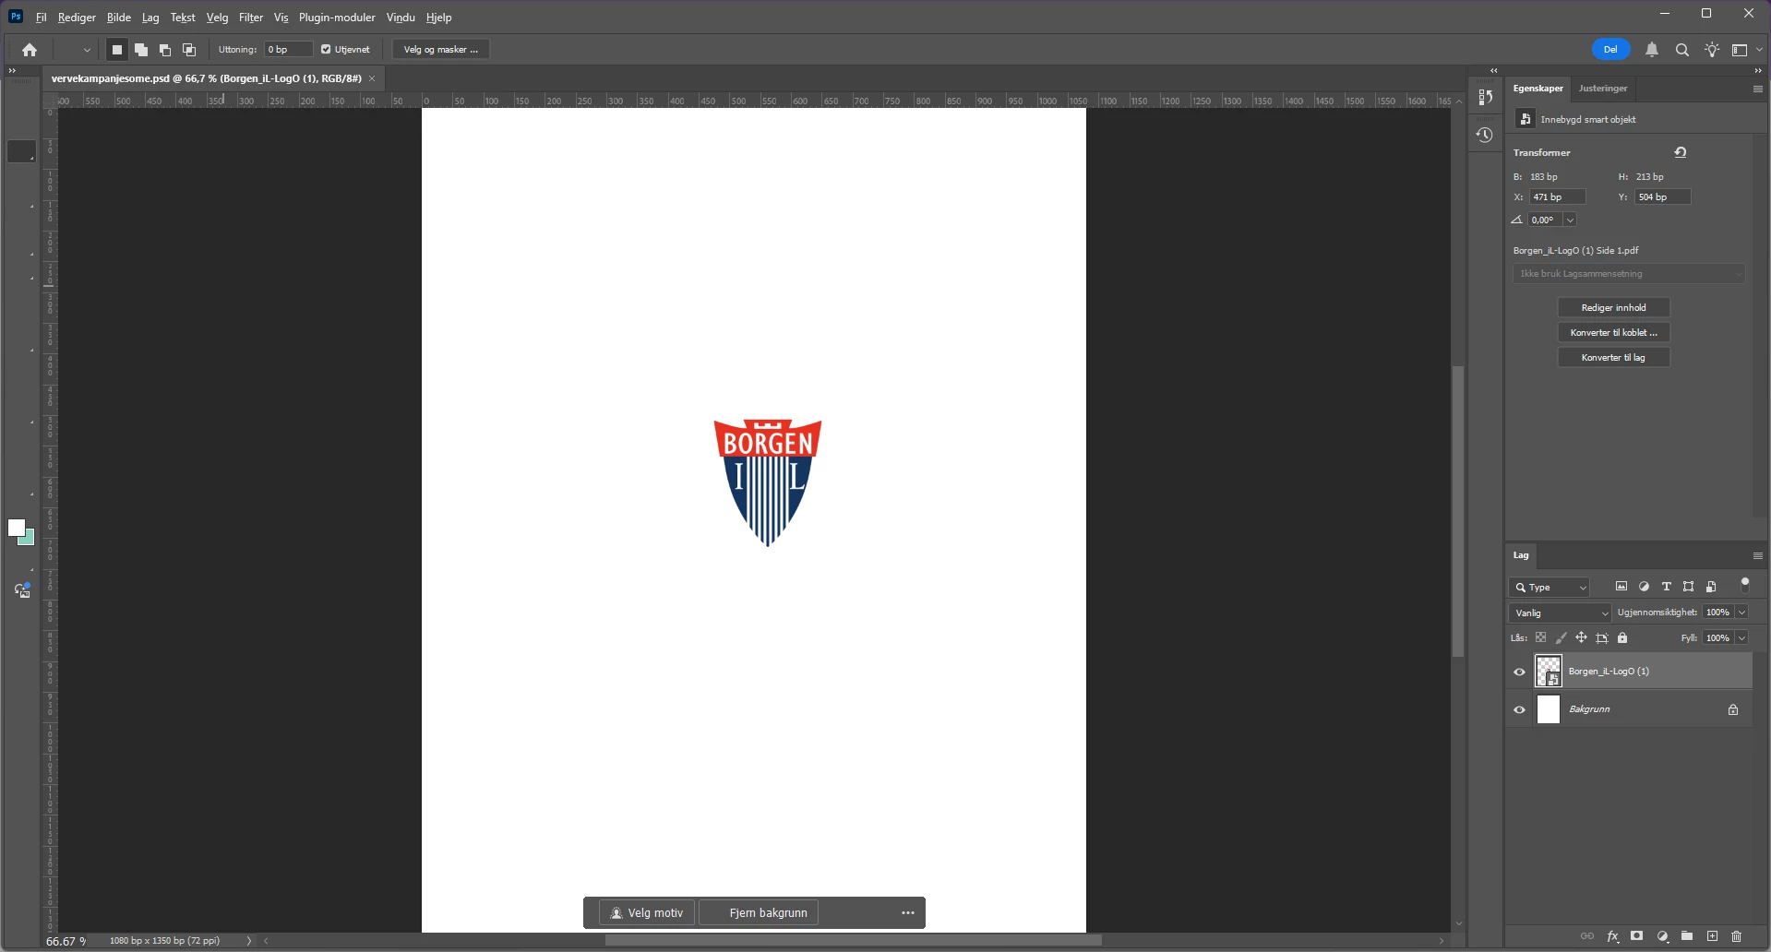Open the Fil menu
The image size is (1771, 952).
pyautogui.click(x=42, y=18)
